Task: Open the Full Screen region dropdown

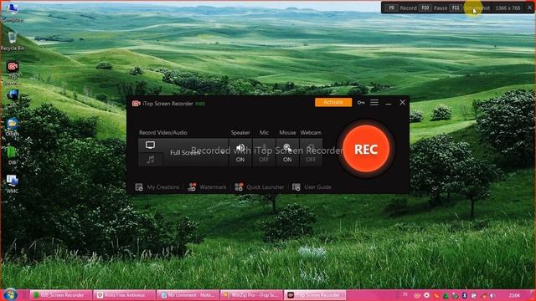Action: pyautogui.click(x=195, y=152)
